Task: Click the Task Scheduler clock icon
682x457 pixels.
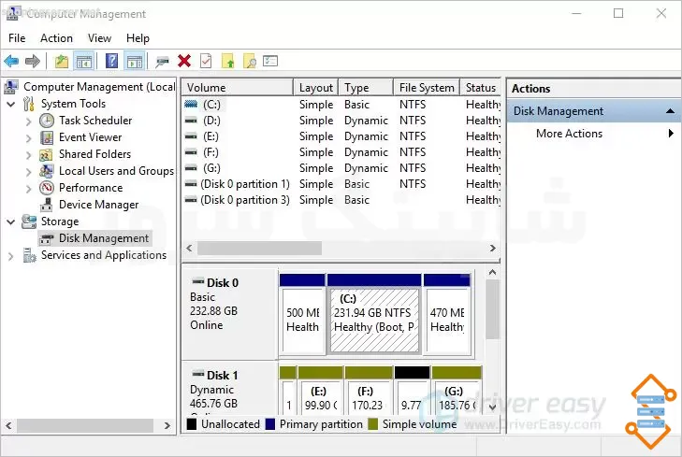Action: click(x=47, y=121)
